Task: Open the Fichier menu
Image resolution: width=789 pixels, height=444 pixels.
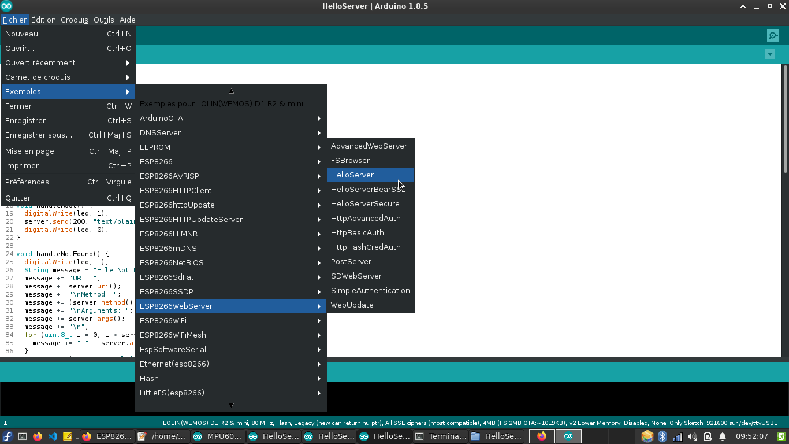Action: pos(14,20)
